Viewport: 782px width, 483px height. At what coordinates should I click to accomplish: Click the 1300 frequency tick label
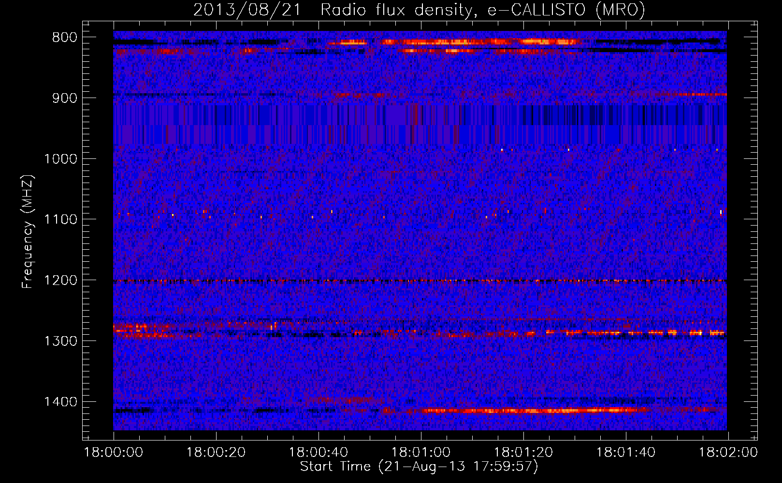click(60, 341)
